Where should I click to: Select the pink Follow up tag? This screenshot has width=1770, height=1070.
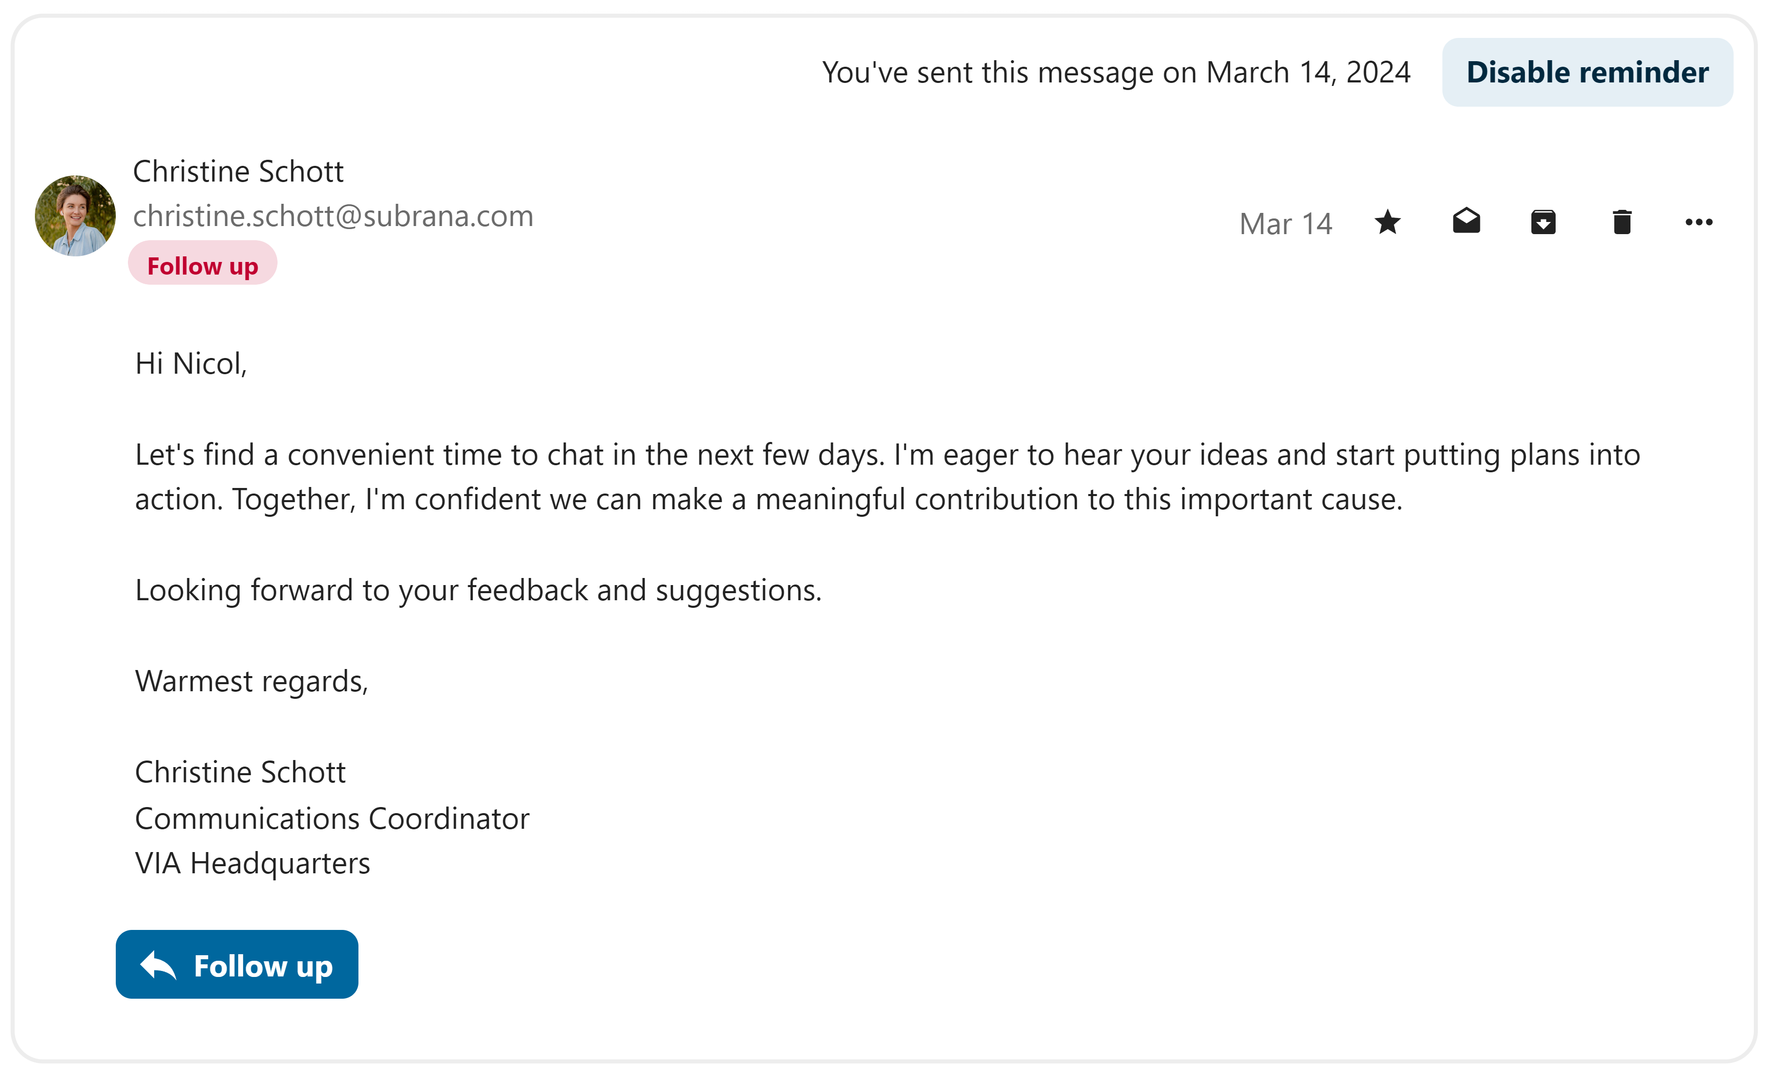point(203,265)
